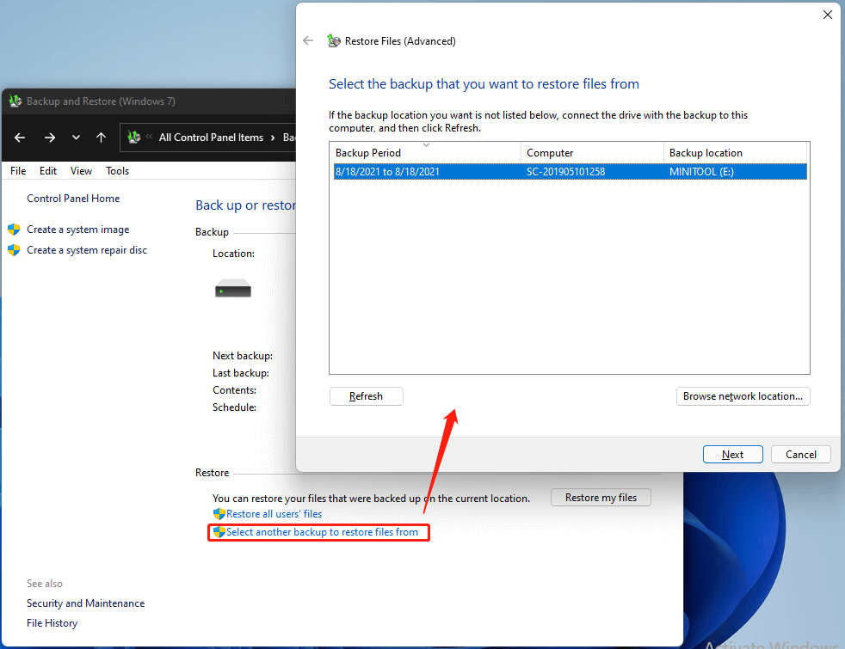Click Restore all users' files link
The width and height of the screenshot is (845, 649).
pyautogui.click(x=274, y=514)
